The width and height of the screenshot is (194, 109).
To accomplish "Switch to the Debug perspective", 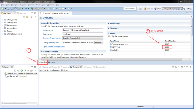I will [187, 9].
